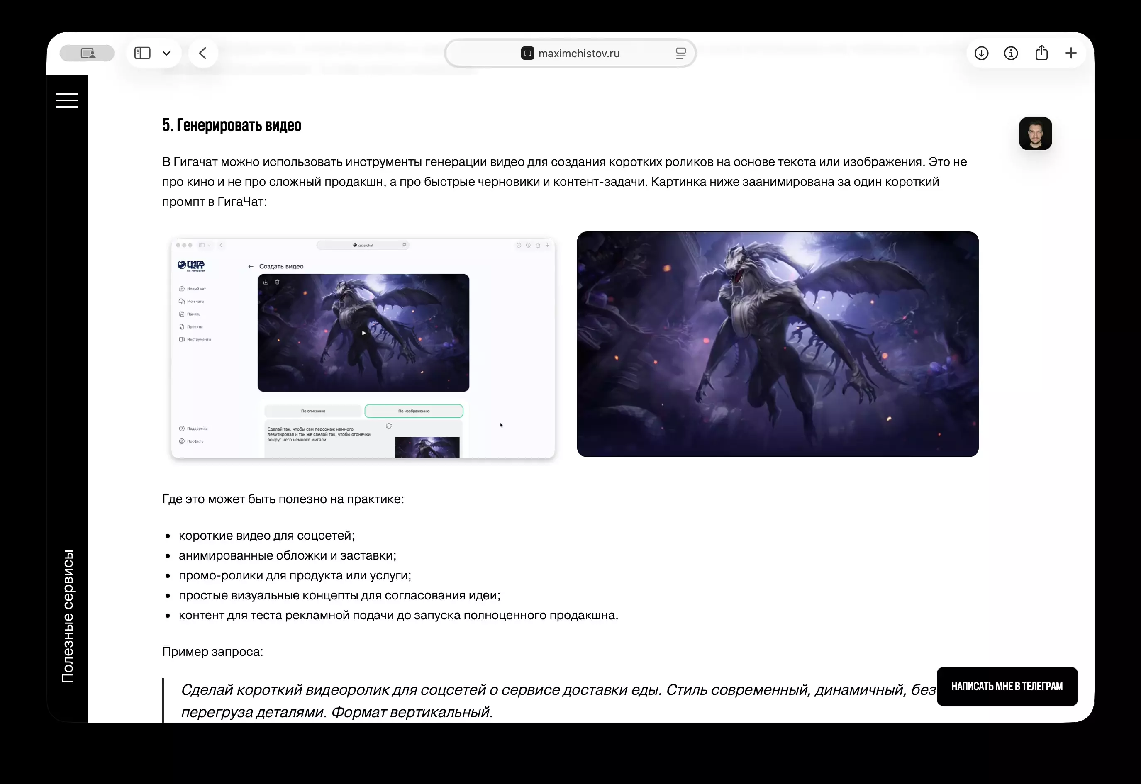Screen dimensions: 1141x784
Task: Click the author avatar photo
Action: pyautogui.click(x=1035, y=134)
